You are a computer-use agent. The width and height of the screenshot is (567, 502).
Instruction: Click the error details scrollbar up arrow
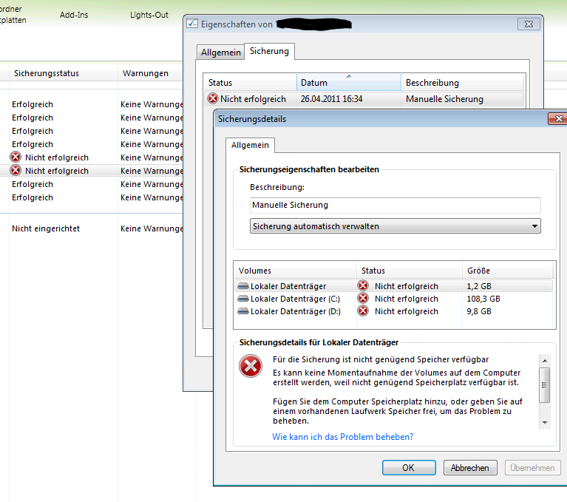(x=545, y=361)
